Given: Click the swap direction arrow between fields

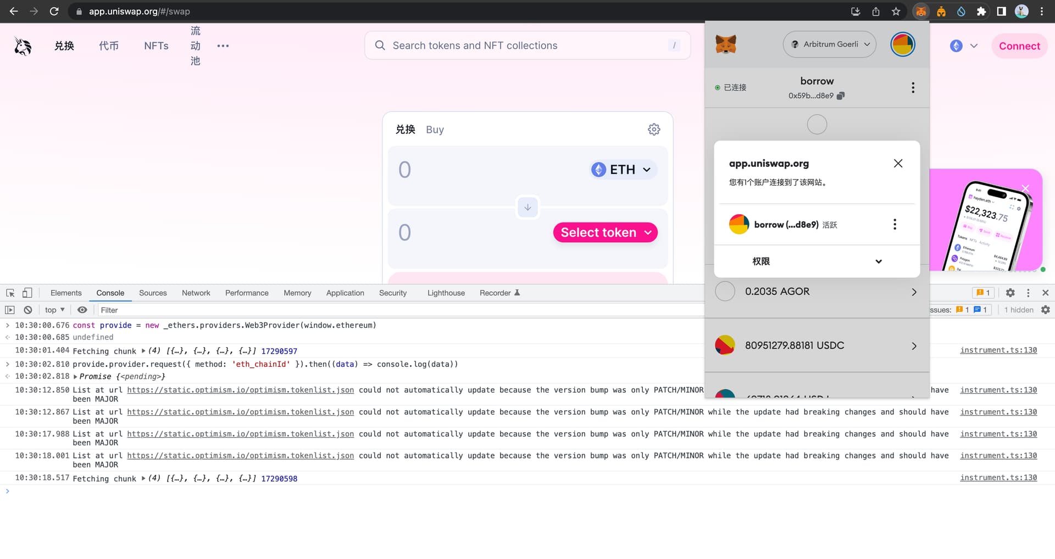Looking at the screenshot, I should click(x=527, y=207).
